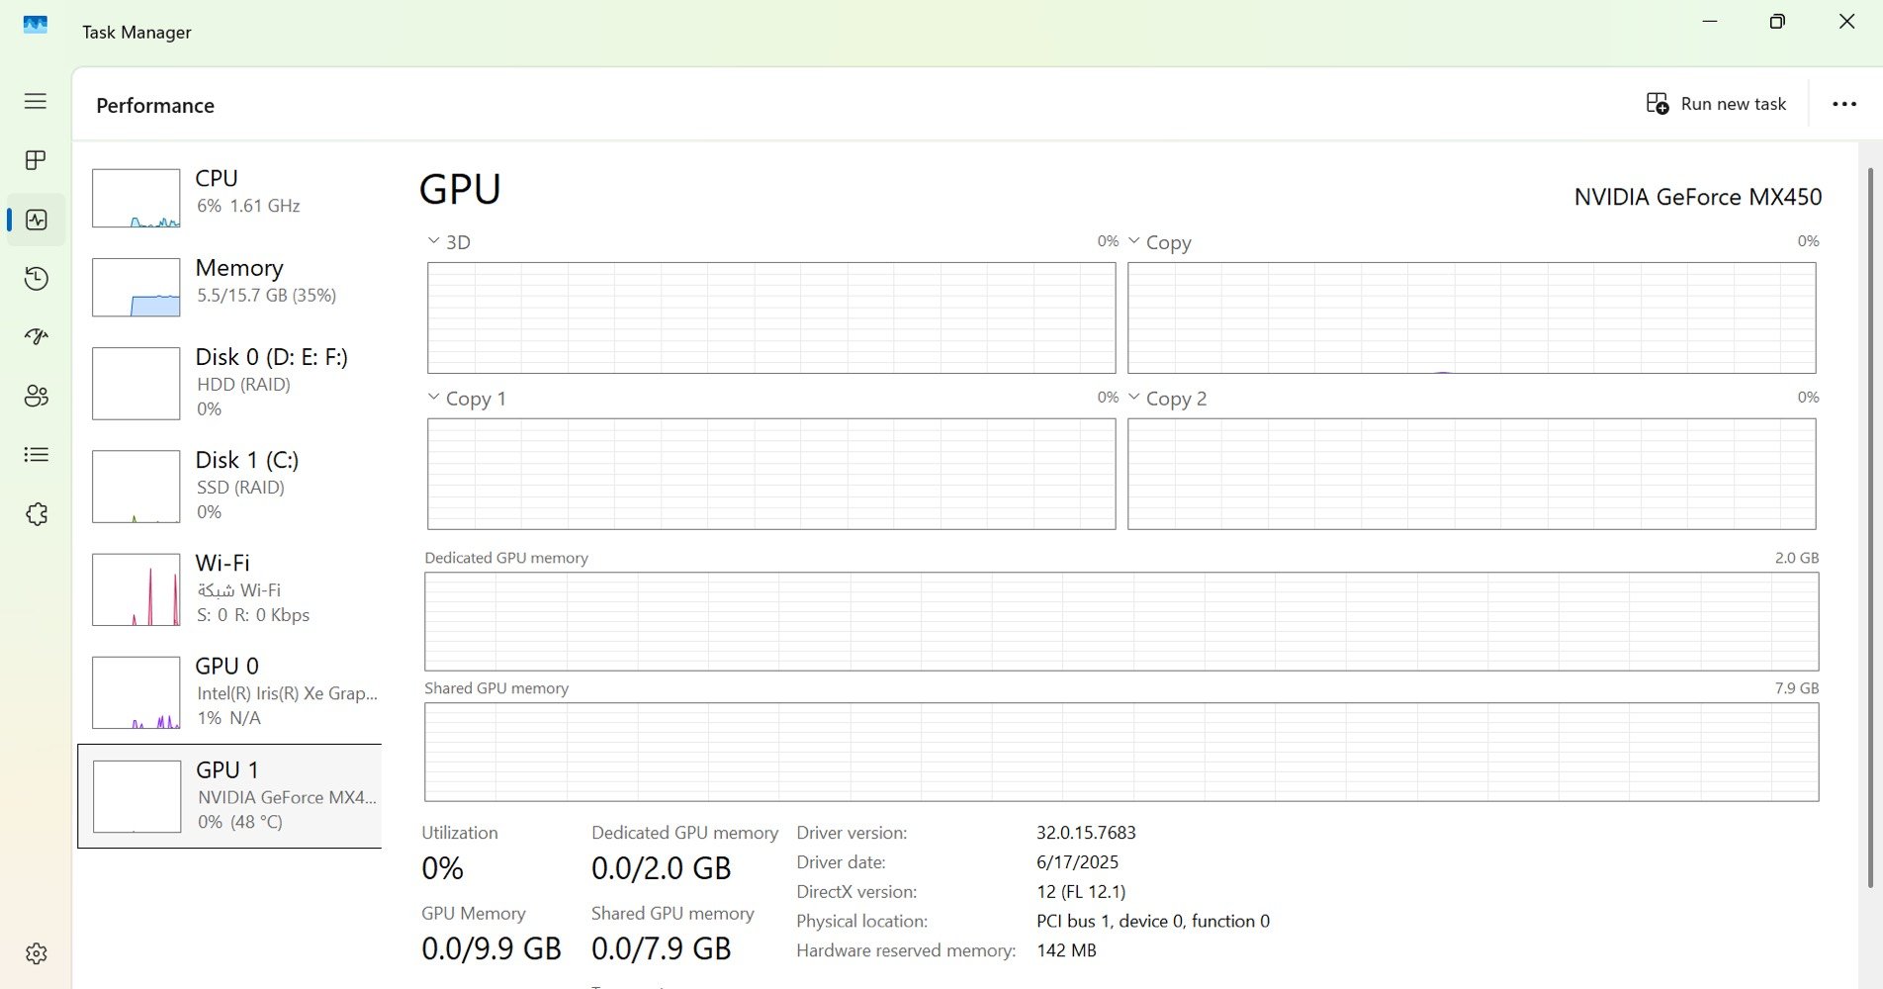This screenshot has width=1883, height=989.
Task: Click the Run new task icon
Action: pos(1658,104)
